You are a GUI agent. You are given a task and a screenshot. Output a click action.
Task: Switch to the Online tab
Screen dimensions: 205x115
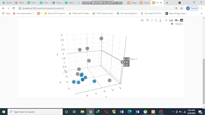(x=57, y=3)
